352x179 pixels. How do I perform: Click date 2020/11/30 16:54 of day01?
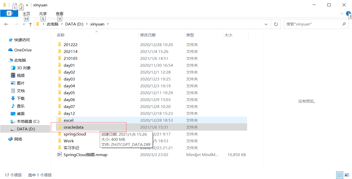click(x=157, y=65)
